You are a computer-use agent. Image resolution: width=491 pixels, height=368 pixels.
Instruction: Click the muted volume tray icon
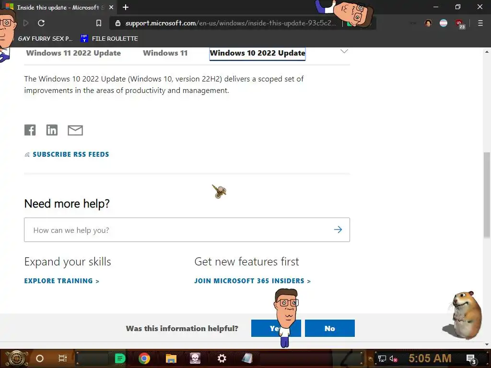394,358
